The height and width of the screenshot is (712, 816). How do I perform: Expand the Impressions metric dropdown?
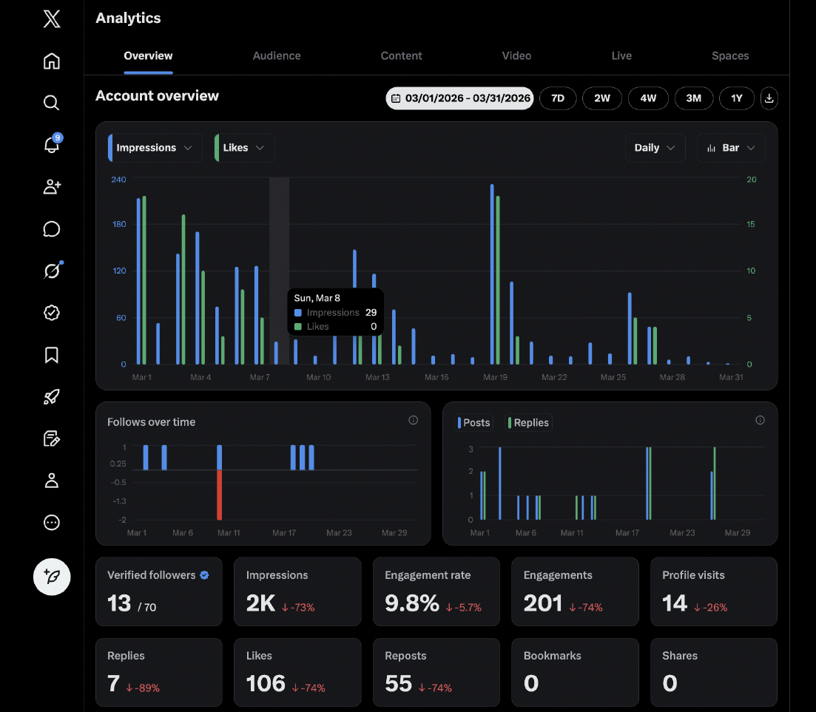pyautogui.click(x=155, y=148)
